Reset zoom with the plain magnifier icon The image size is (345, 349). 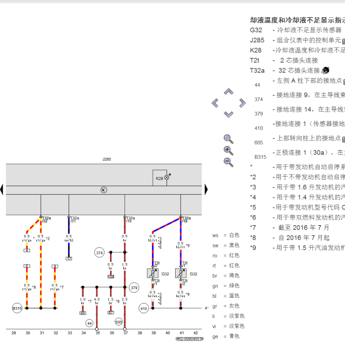click(x=229, y=139)
